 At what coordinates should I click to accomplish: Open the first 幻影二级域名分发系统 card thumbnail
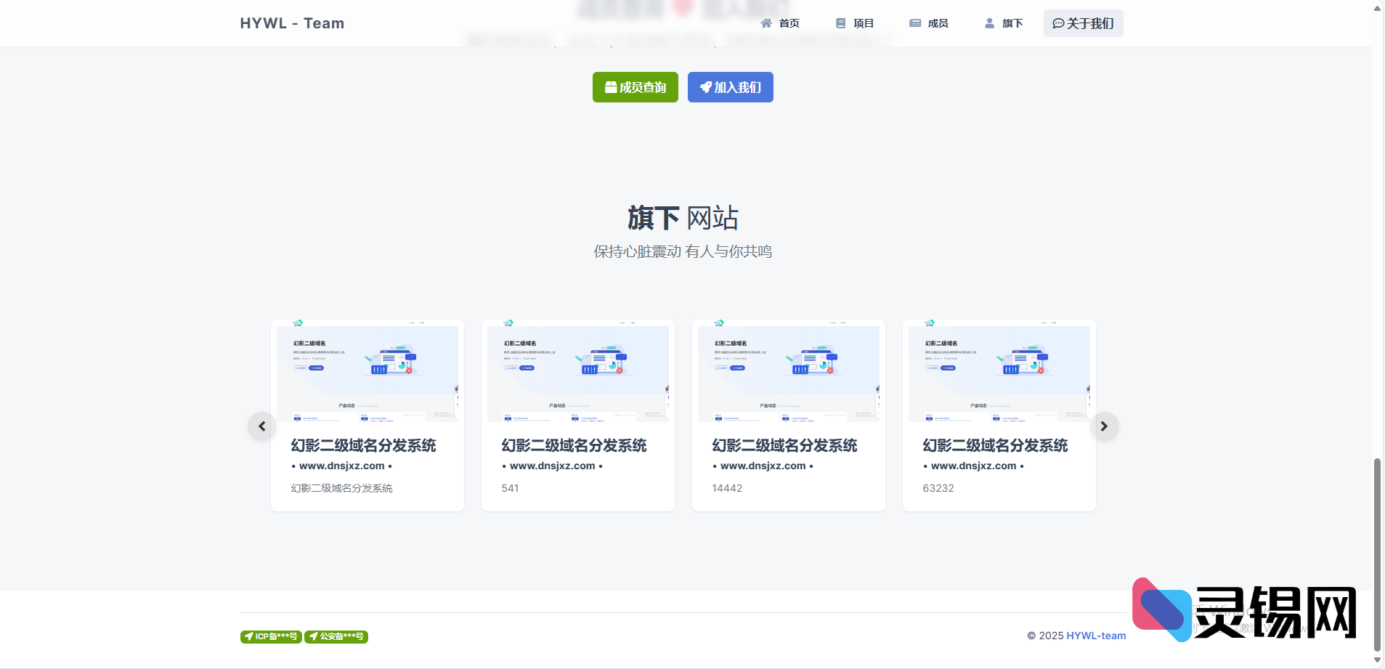pos(367,373)
